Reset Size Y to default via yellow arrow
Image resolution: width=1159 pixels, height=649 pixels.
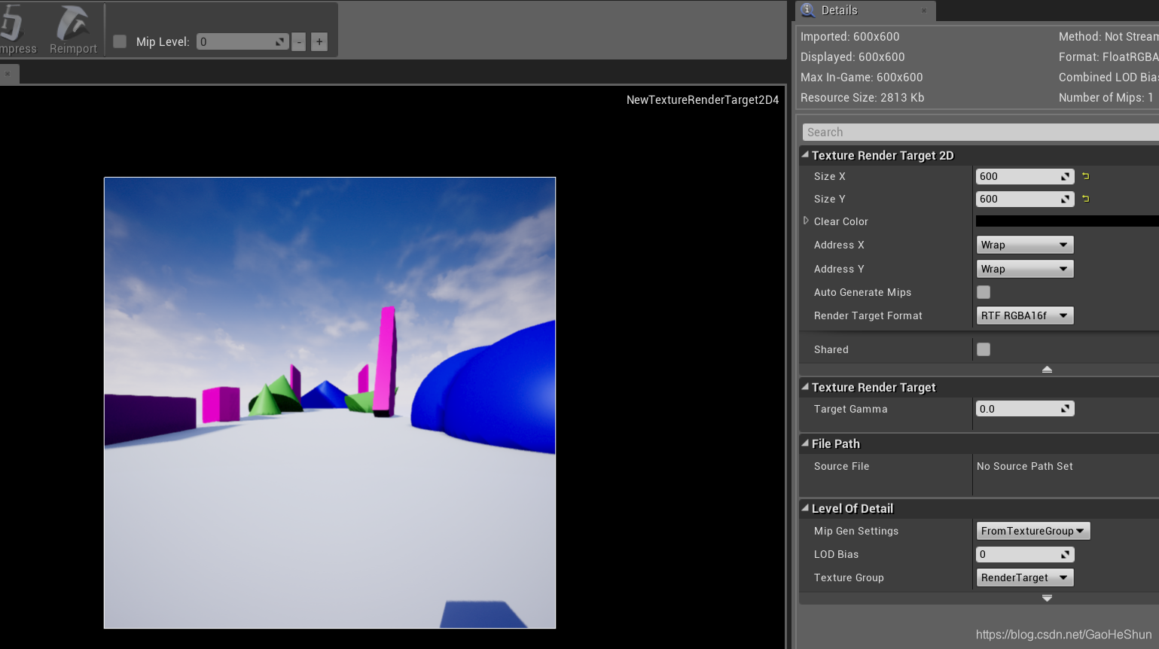[1085, 198]
